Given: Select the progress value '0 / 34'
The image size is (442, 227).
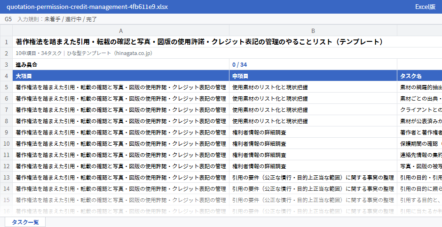Looking at the screenshot, I should (x=313, y=64).
